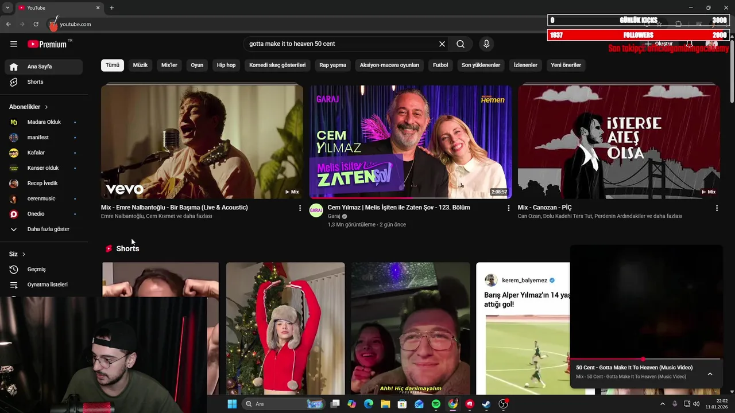Open Steam from the taskbar
Viewport: 735px width, 413px height.
click(x=486, y=404)
